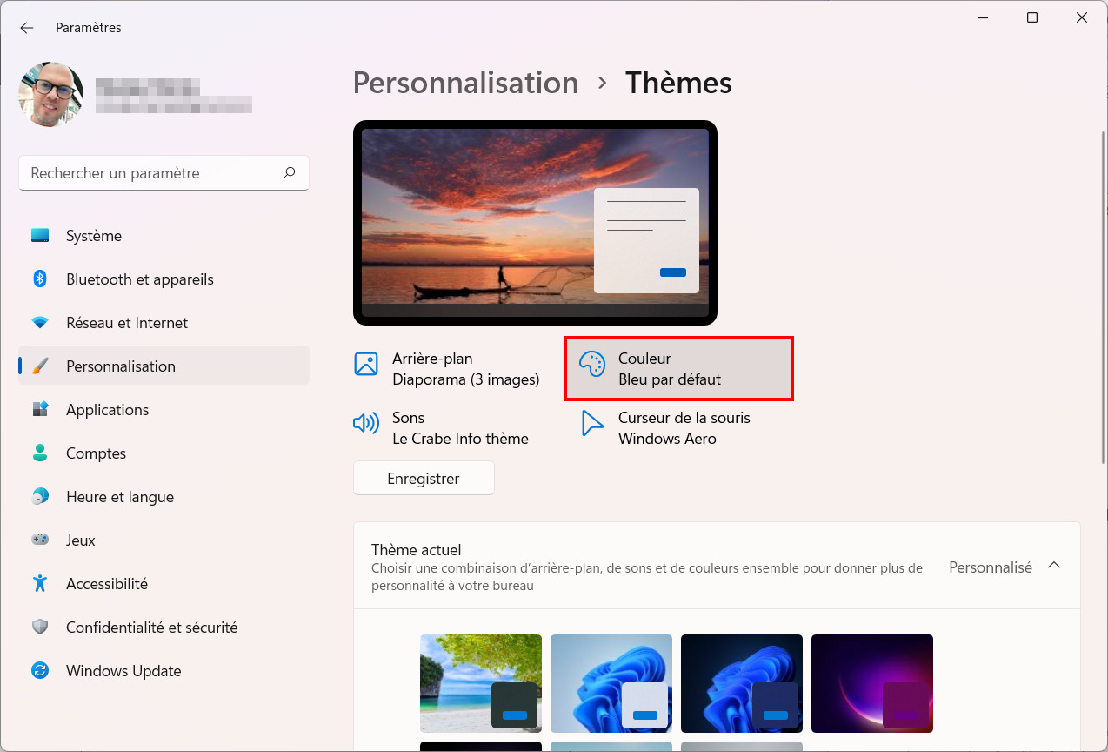Click the Personnalisé theme label
Viewport: 1108px width, 752px height.
[990, 567]
